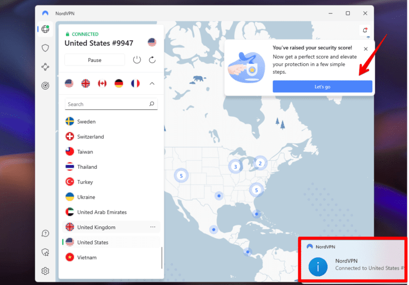
Task: Select Vietnam from country list
Action: (x=111, y=258)
